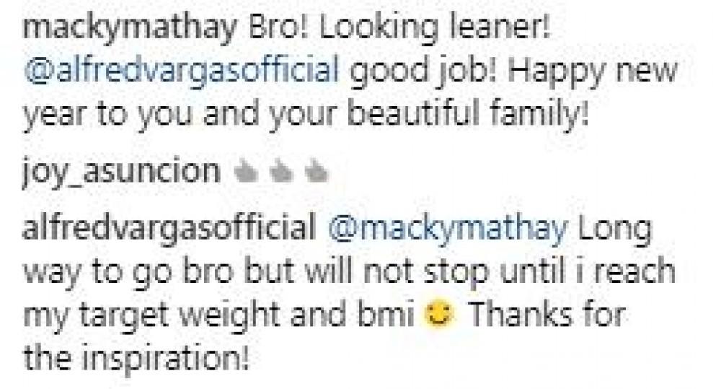Click the "the inspiration!" closing line

136,358
